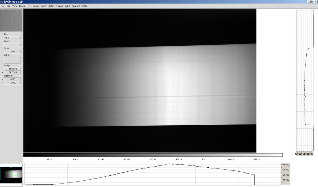
Task: Open the WCS menu
Action: coord(67,6)
